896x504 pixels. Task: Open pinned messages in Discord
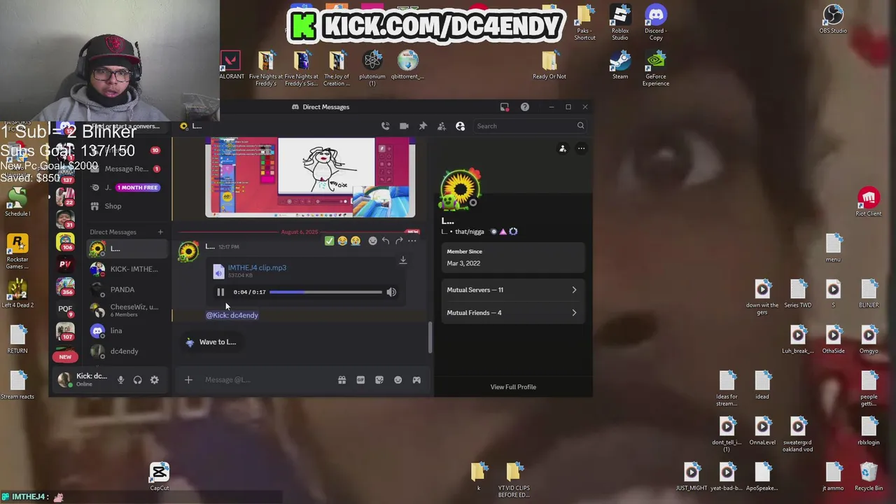(423, 126)
